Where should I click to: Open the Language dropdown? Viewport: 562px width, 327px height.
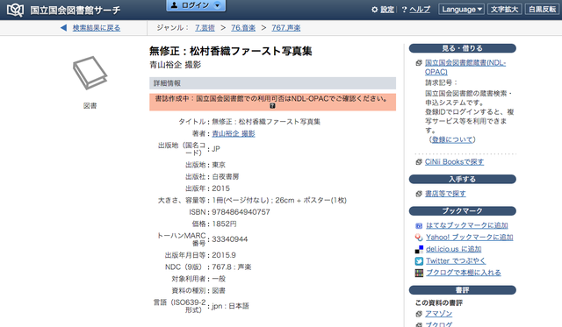[x=461, y=10]
